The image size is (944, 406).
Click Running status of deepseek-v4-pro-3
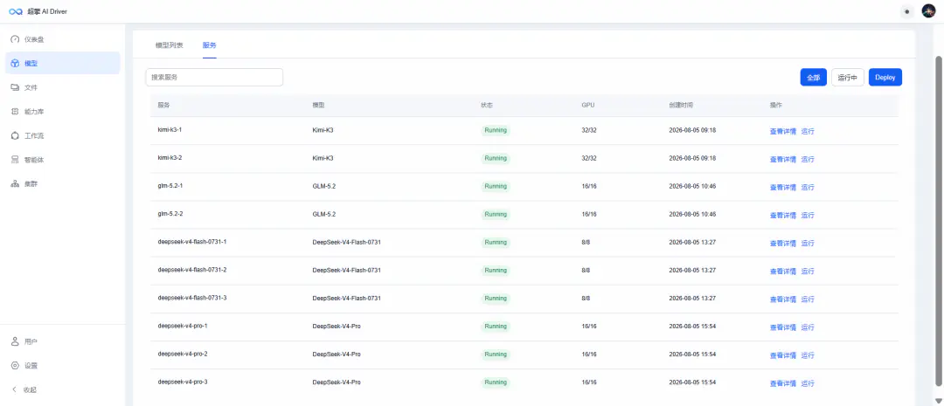(496, 382)
